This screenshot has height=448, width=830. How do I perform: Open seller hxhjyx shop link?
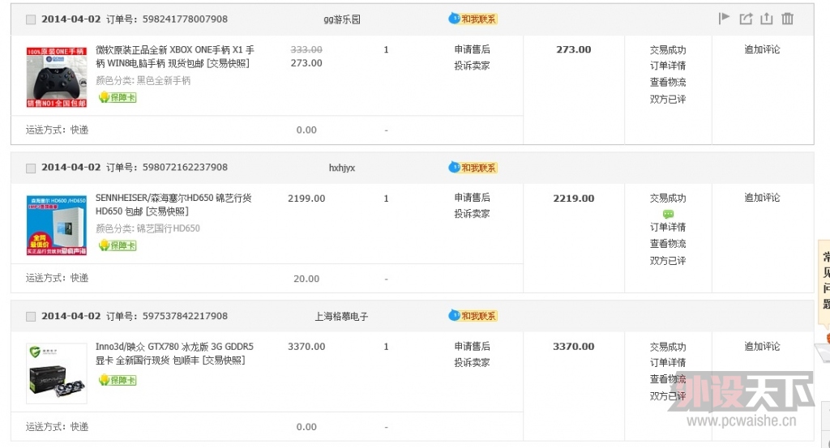tap(342, 168)
